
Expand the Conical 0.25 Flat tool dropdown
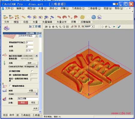(x=37, y=67)
